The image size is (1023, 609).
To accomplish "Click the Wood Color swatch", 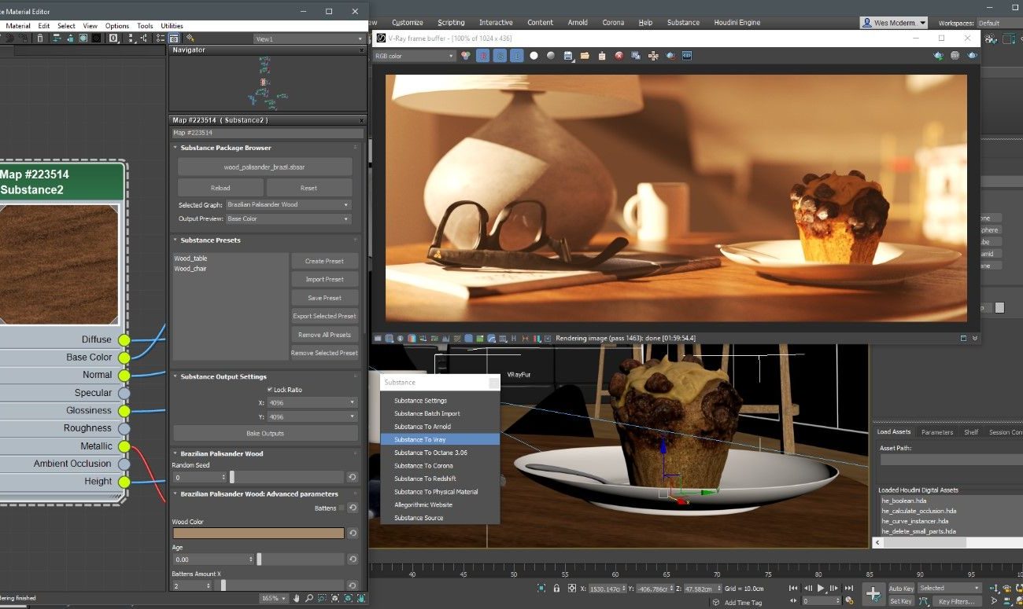I will pos(258,533).
